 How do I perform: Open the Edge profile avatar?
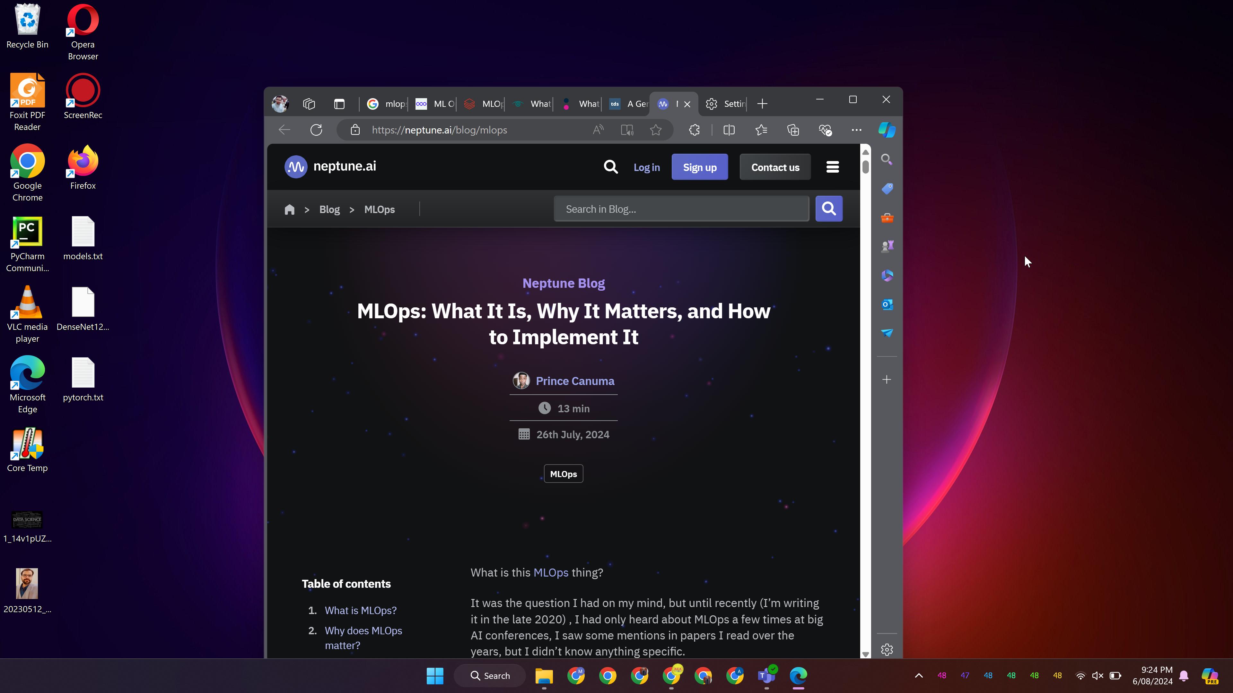click(x=280, y=104)
